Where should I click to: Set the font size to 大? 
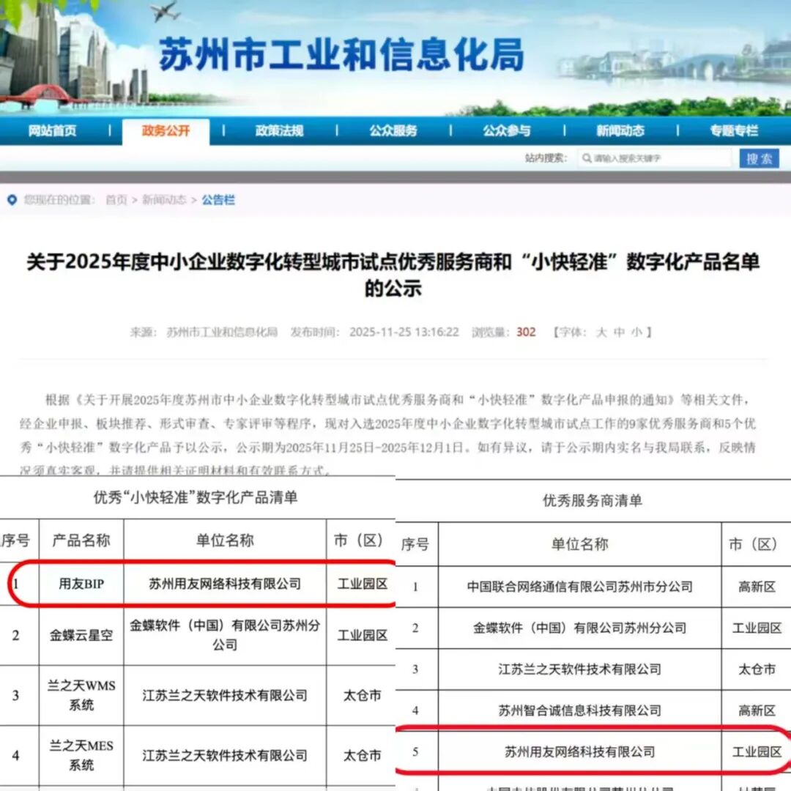[601, 332]
